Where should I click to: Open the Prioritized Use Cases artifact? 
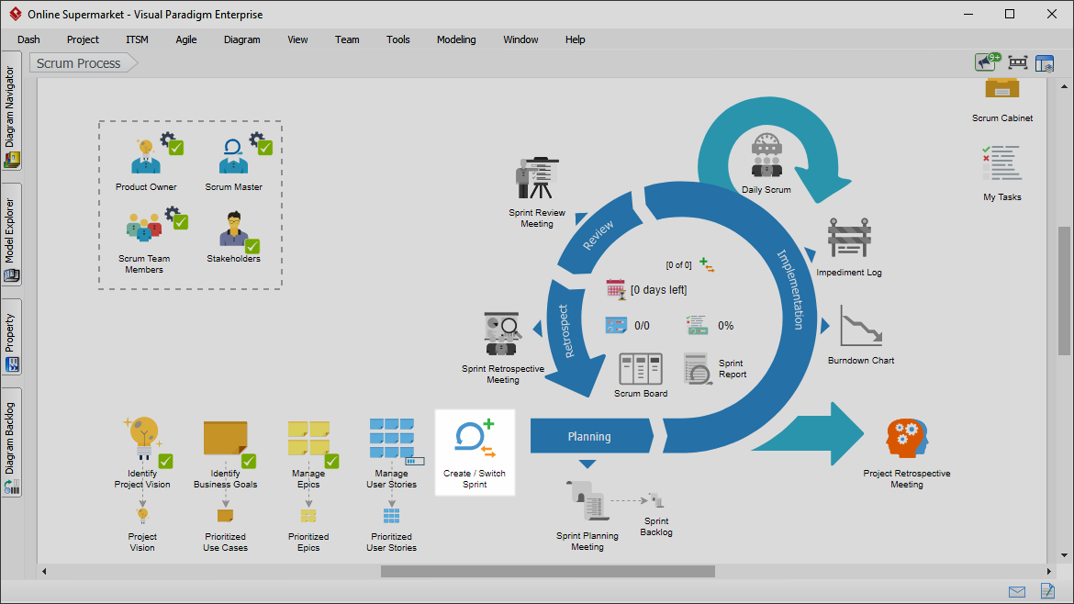(225, 516)
